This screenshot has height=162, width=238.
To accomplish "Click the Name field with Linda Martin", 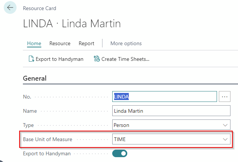I will tap(171, 111).
